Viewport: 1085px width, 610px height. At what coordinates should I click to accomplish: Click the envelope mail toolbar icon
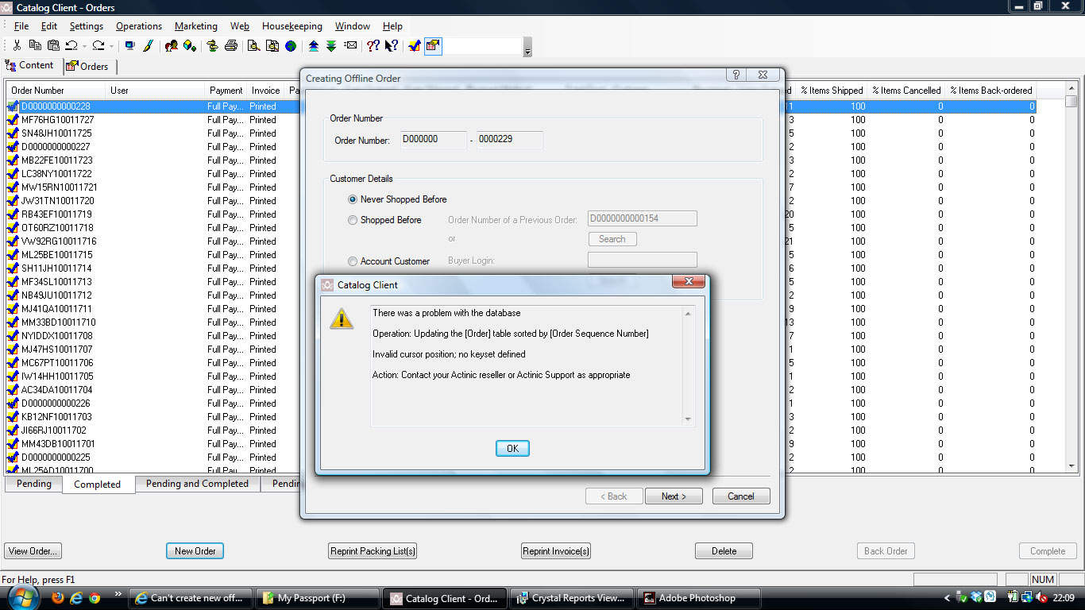(351, 46)
